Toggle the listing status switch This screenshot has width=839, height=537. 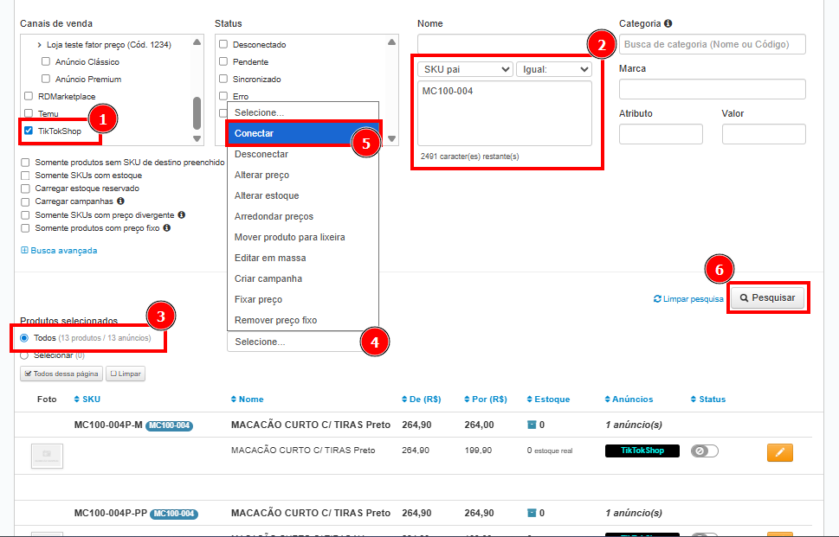point(704,451)
